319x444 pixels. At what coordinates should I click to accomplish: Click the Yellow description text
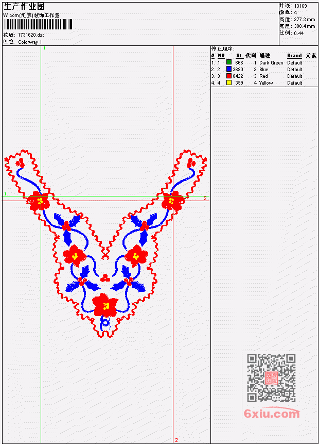(266, 83)
